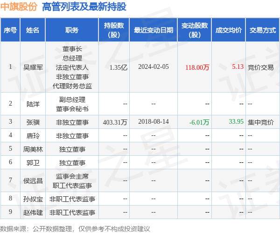Select 独立董事 in 周美林's row

(x=72, y=149)
